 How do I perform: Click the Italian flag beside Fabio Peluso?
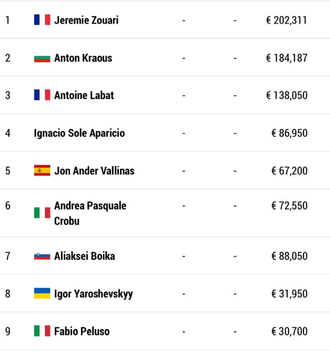coord(42,331)
